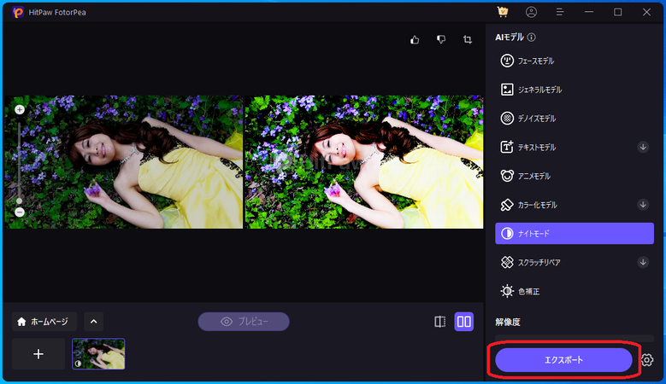
Task: Click the vertical zoom slider handle
Action: coord(20,201)
